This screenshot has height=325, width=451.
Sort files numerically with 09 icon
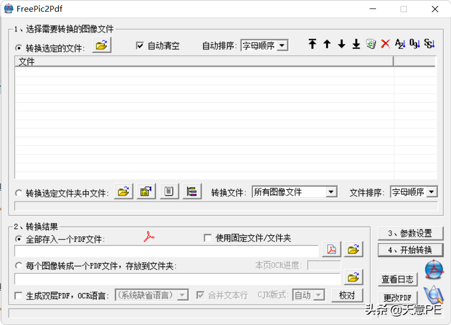(x=415, y=44)
